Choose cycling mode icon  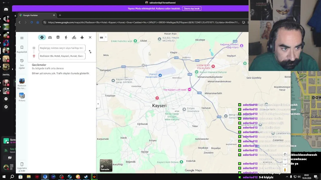(x=74, y=37)
